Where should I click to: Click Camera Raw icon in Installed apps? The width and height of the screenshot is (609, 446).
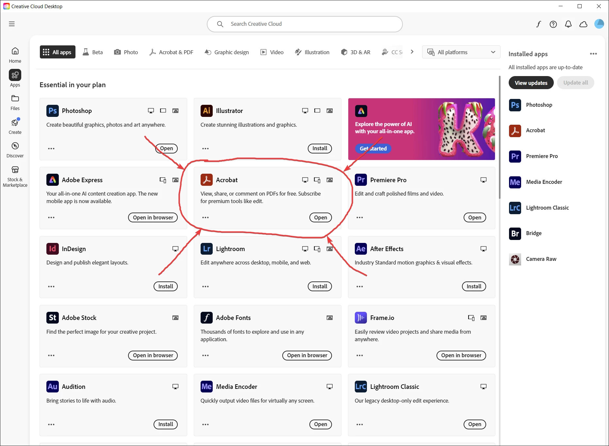point(515,259)
